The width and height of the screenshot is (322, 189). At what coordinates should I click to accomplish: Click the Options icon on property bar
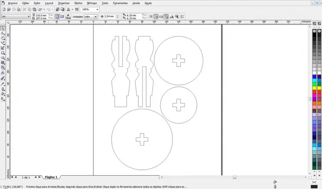click(x=182, y=17)
